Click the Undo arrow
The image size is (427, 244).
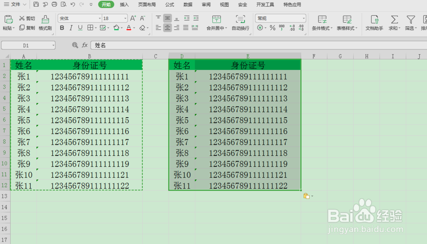pos(73,4)
